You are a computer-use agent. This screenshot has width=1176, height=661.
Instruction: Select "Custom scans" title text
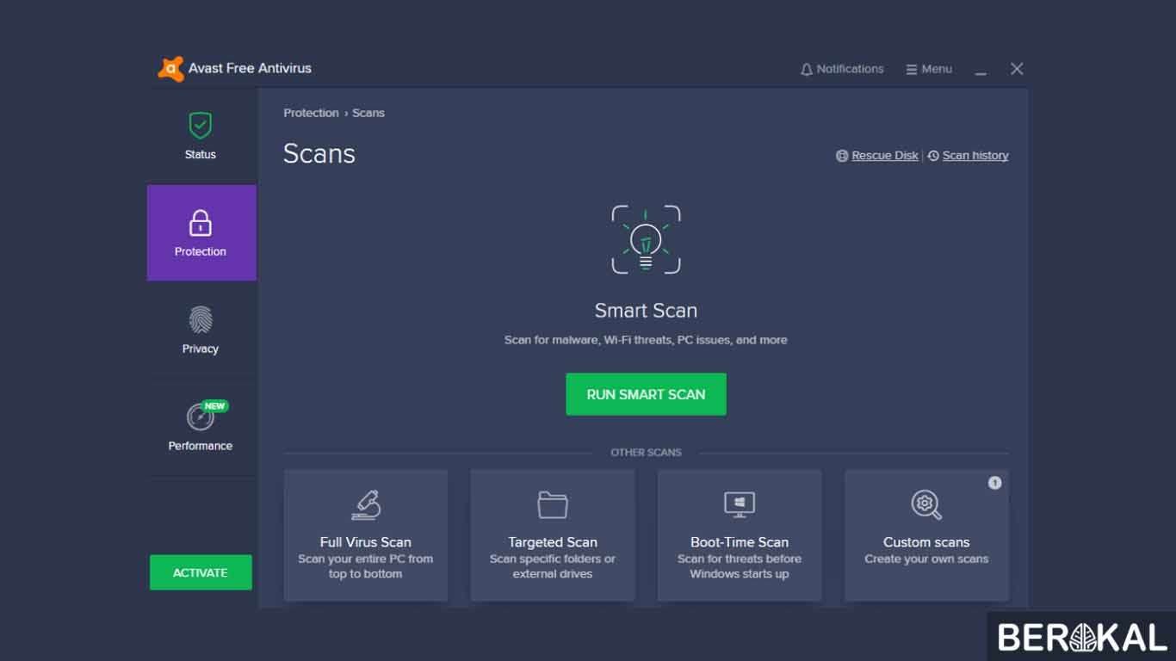(x=926, y=542)
